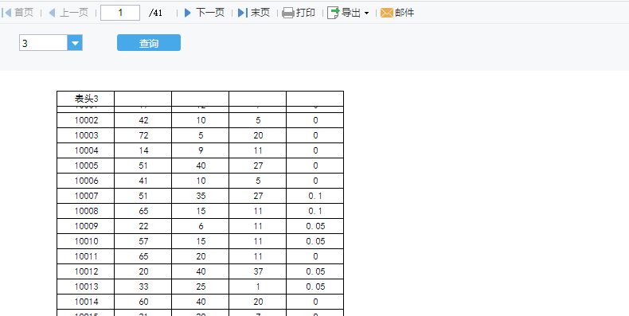Click value 41 in row 10006

coord(143,181)
